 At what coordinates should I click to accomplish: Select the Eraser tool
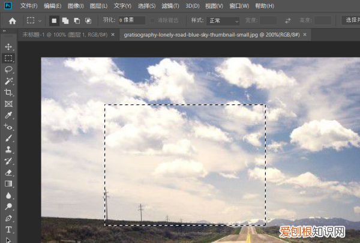[8, 172]
